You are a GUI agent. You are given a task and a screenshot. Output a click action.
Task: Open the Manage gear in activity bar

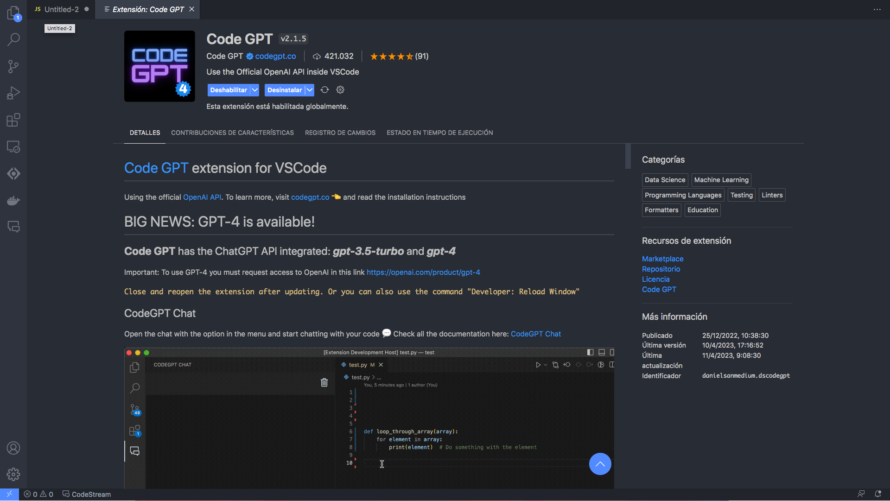coord(13,475)
